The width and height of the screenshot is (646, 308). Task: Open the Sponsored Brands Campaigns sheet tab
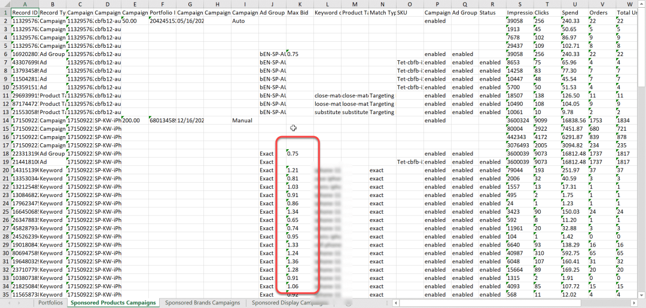click(x=202, y=303)
